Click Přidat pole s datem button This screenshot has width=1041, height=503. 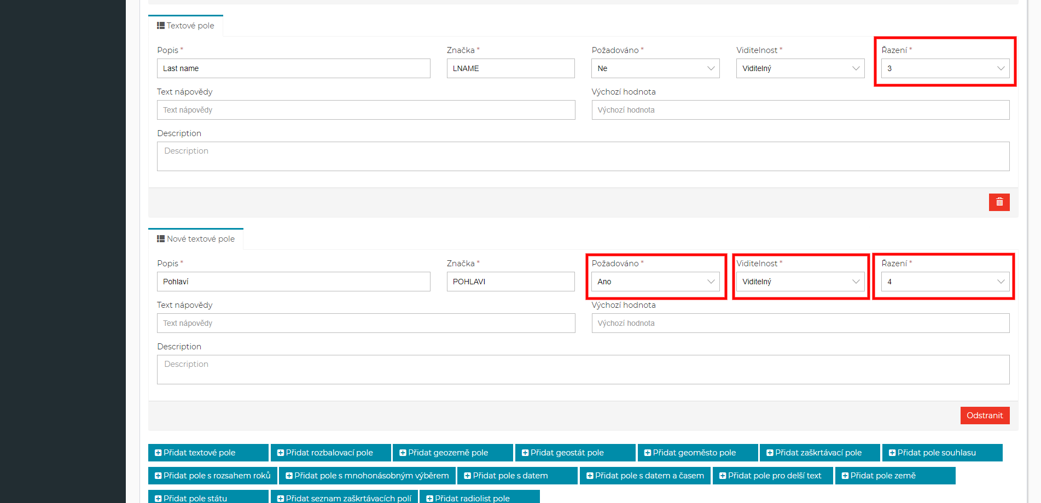(x=517, y=476)
